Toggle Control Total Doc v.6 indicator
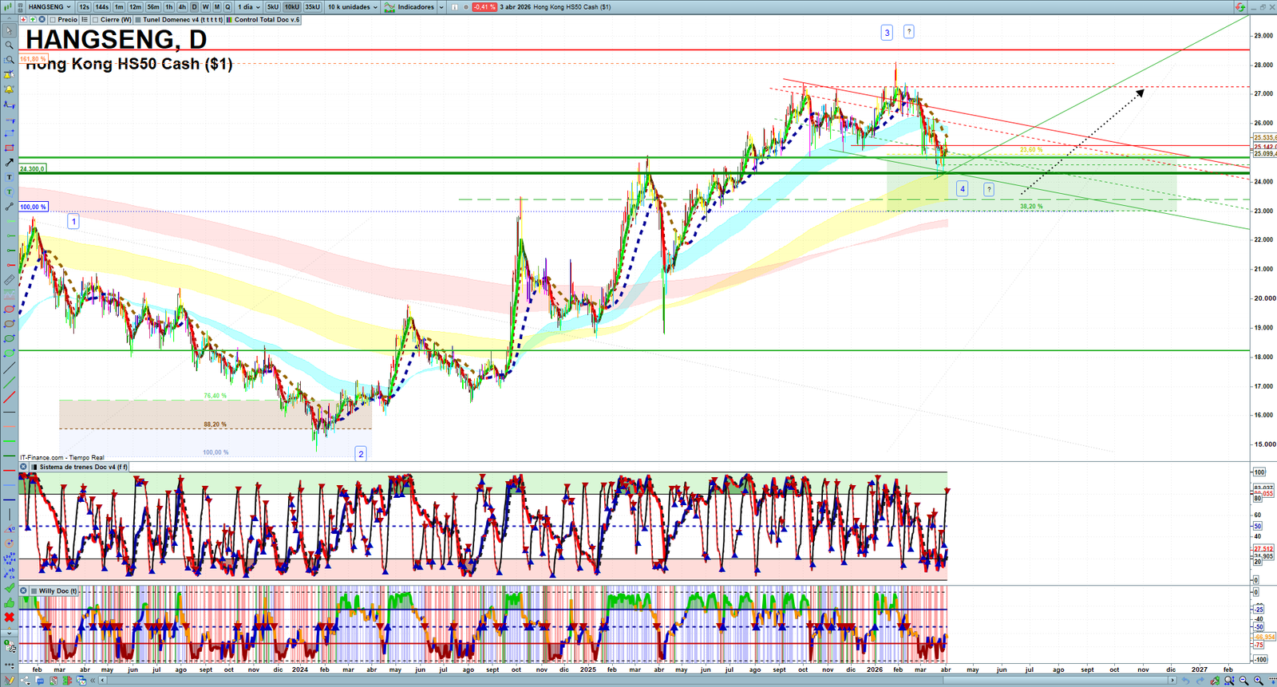The width and height of the screenshot is (1277, 687). (x=230, y=20)
